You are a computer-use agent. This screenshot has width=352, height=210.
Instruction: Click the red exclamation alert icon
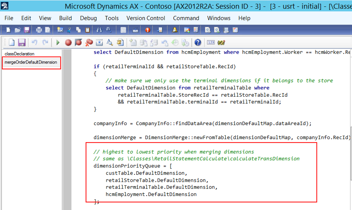point(147,30)
